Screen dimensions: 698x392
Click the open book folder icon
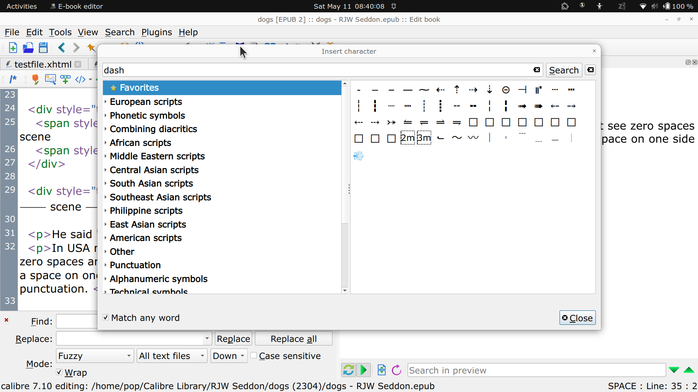point(28,48)
